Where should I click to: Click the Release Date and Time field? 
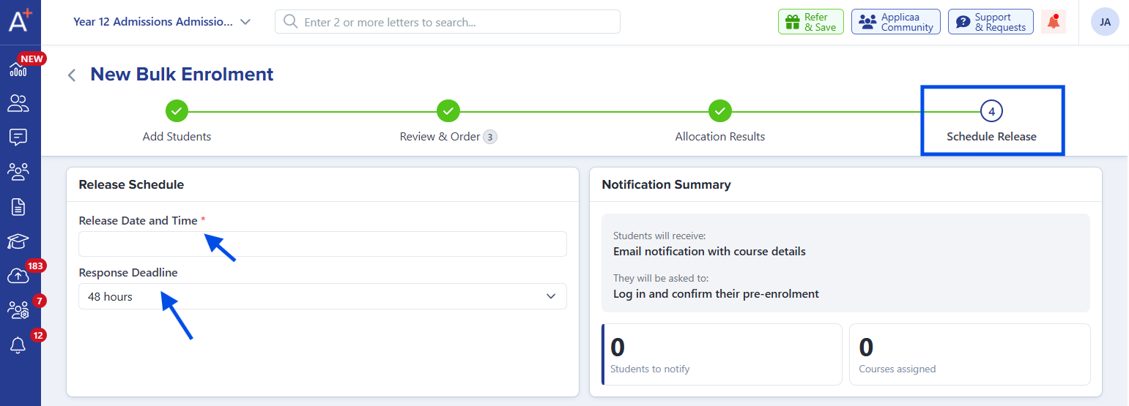pyautogui.click(x=322, y=244)
